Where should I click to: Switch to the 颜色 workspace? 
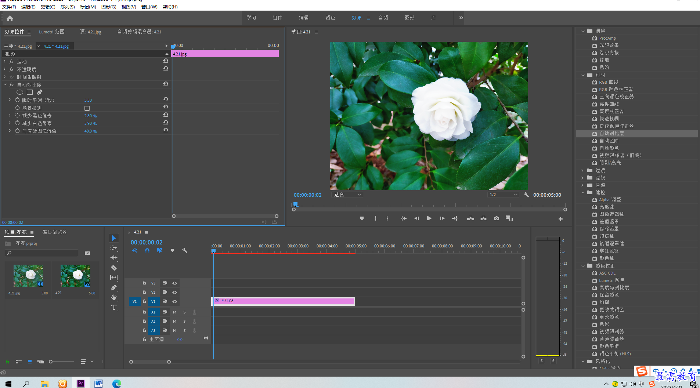coord(330,18)
